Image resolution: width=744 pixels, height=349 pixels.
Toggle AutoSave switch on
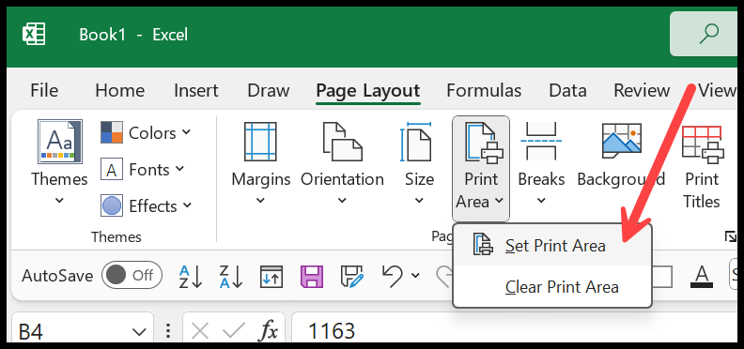click(x=132, y=275)
